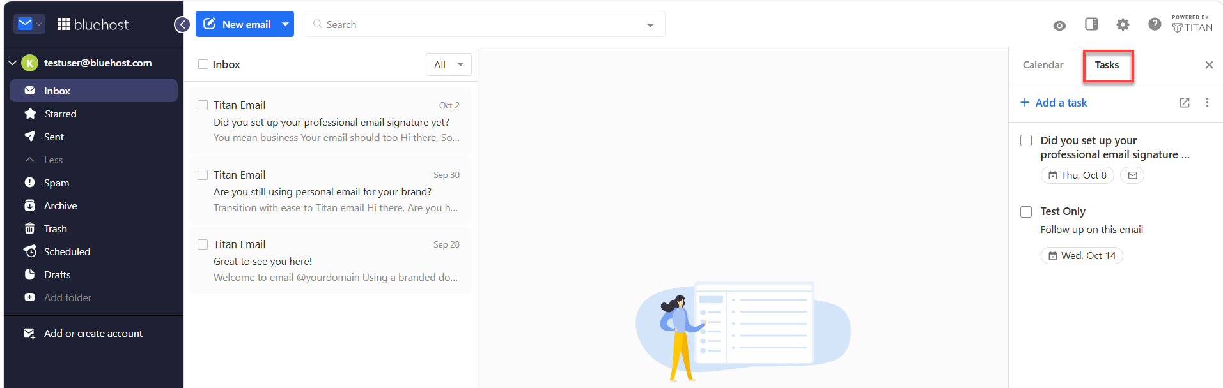Open the Test Only task title
The width and height of the screenshot is (1223, 388).
click(x=1063, y=211)
